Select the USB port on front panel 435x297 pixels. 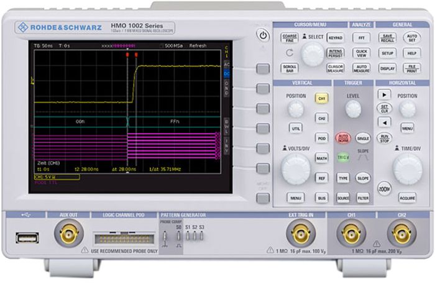click(x=27, y=238)
